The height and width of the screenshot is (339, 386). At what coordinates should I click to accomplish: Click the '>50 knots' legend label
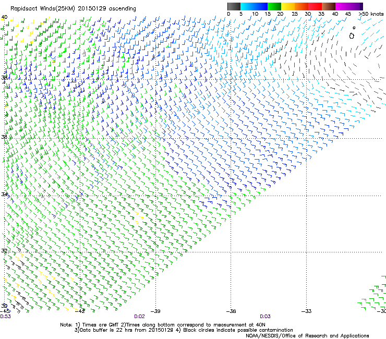371,14
